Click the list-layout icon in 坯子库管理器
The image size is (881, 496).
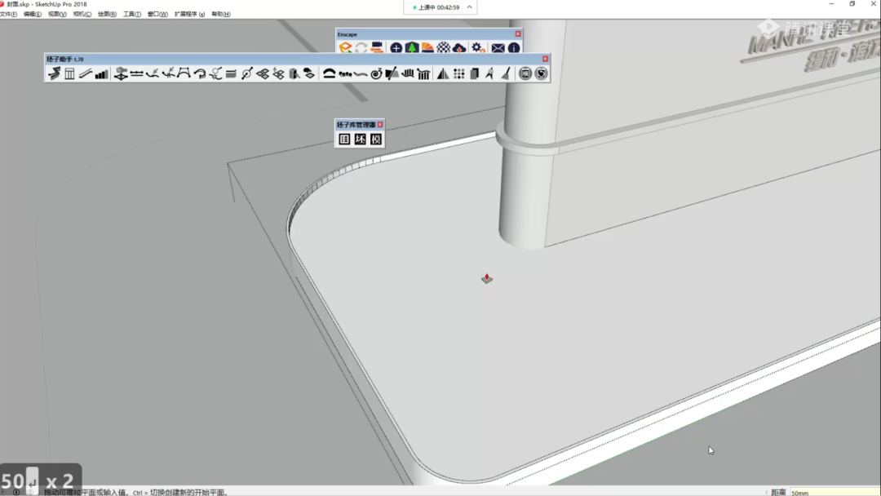coord(344,139)
